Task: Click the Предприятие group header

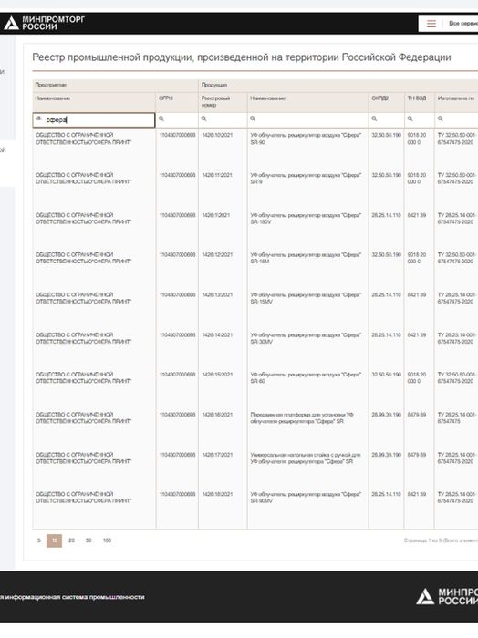Action: tap(50, 85)
